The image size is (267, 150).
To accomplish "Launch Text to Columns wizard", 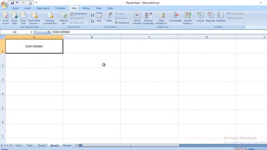I will click(x=137, y=18).
